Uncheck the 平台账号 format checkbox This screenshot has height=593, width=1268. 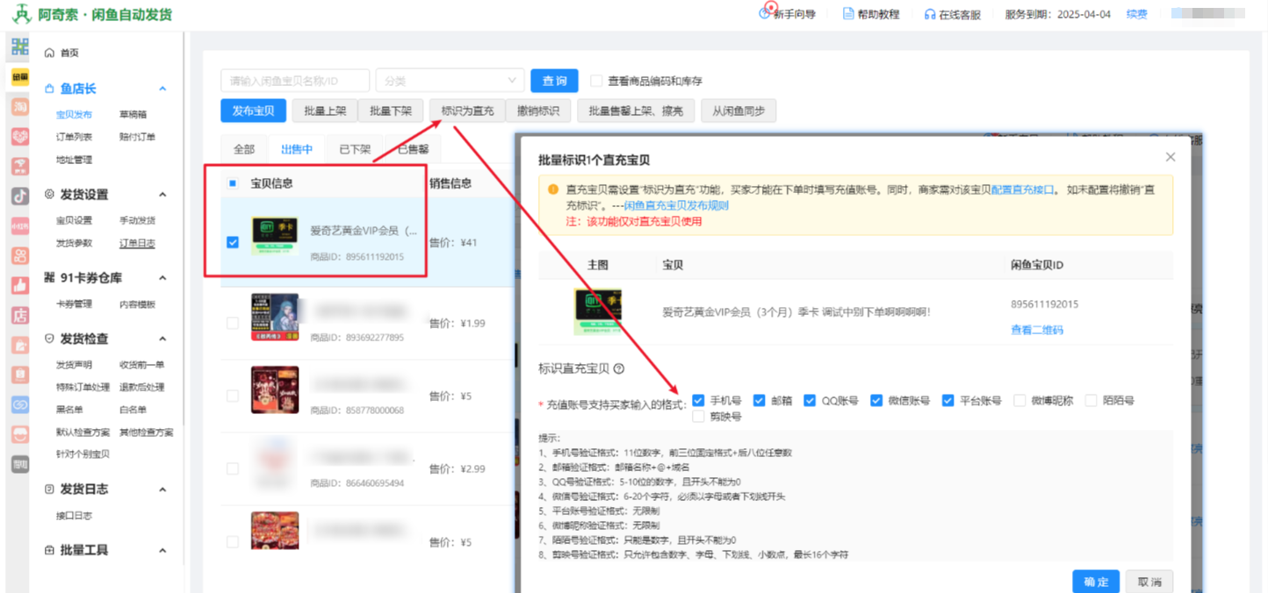pyautogui.click(x=948, y=400)
